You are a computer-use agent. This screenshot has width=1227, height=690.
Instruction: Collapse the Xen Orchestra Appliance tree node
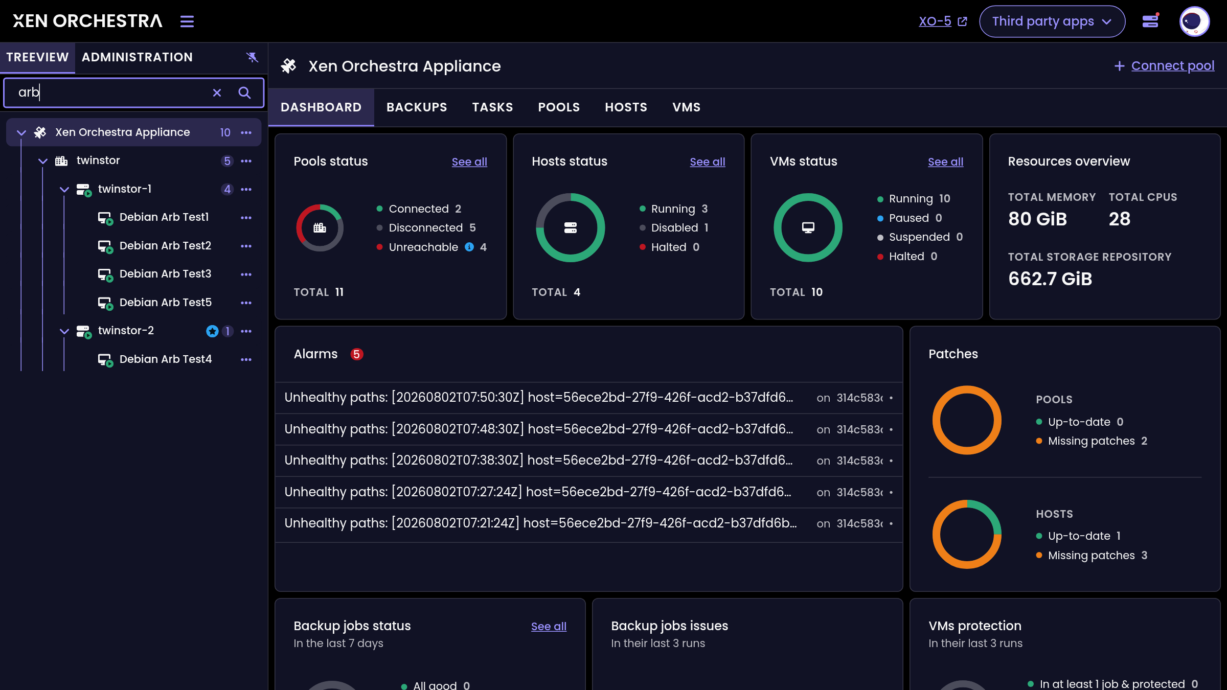pyautogui.click(x=21, y=132)
